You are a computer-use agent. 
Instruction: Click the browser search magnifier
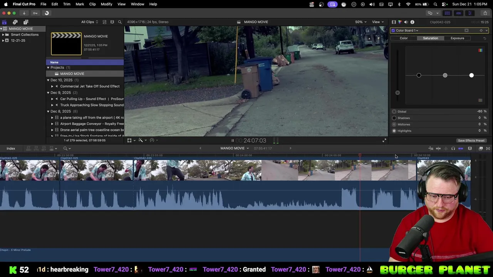120,22
